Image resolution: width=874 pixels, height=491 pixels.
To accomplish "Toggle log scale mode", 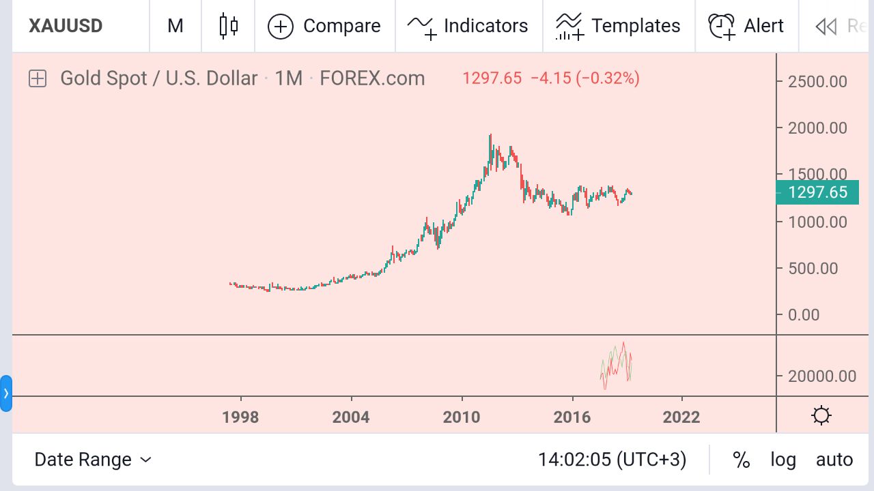I will pyautogui.click(x=783, y=460).
